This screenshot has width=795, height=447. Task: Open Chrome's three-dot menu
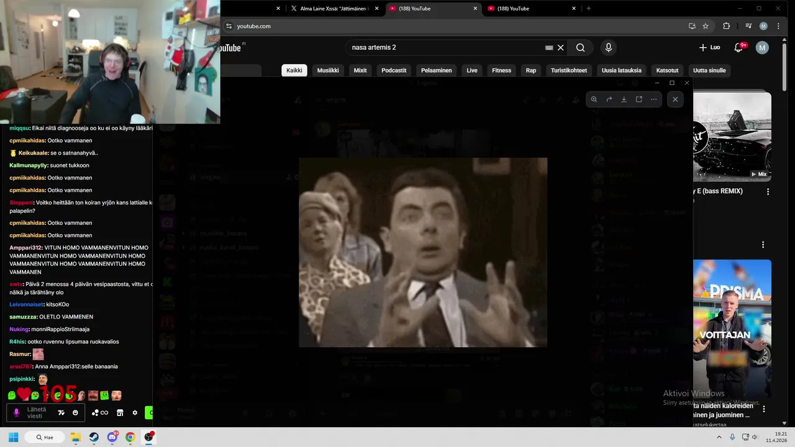tap(778, 26)
